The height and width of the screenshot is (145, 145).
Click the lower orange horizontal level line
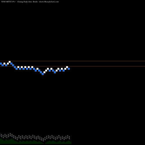point(72,66)
